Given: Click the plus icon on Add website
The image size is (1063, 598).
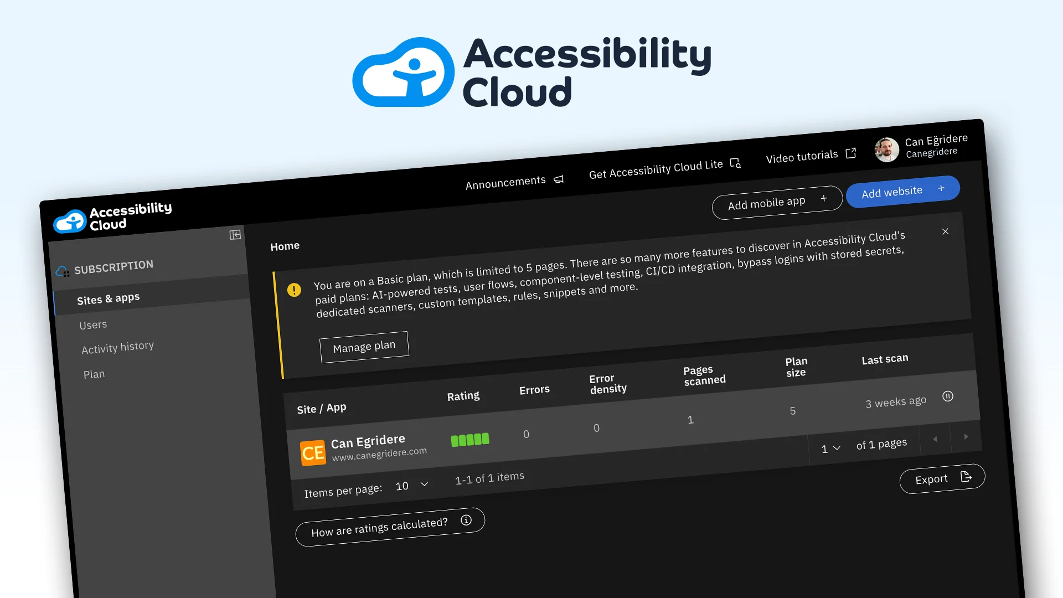Looking at the screenshot, I should tap(941, 188).
